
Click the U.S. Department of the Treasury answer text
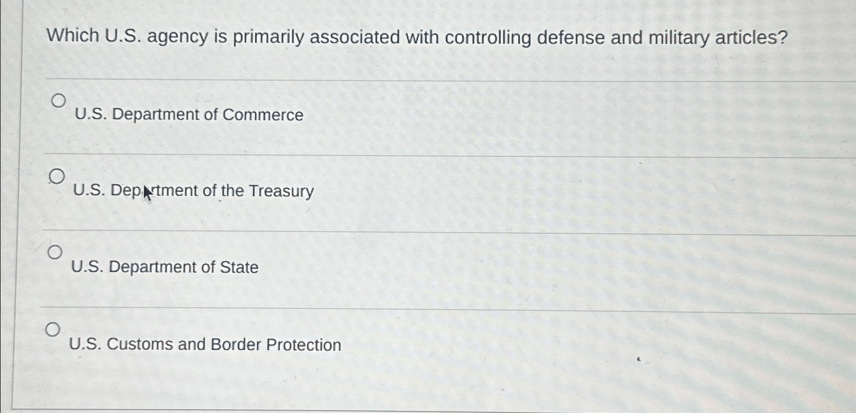click(193, 191)
